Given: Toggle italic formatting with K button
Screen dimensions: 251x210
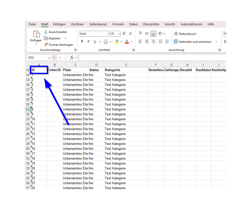Looking at the screenshot, I should pyautogui.click(x=88, y=41).
